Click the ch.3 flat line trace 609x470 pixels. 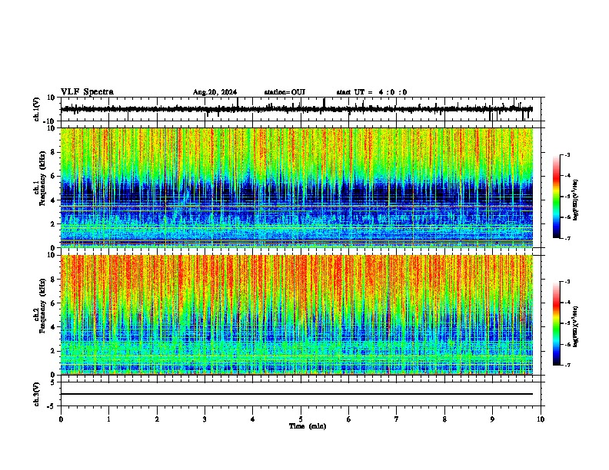(x=297, y=394)
